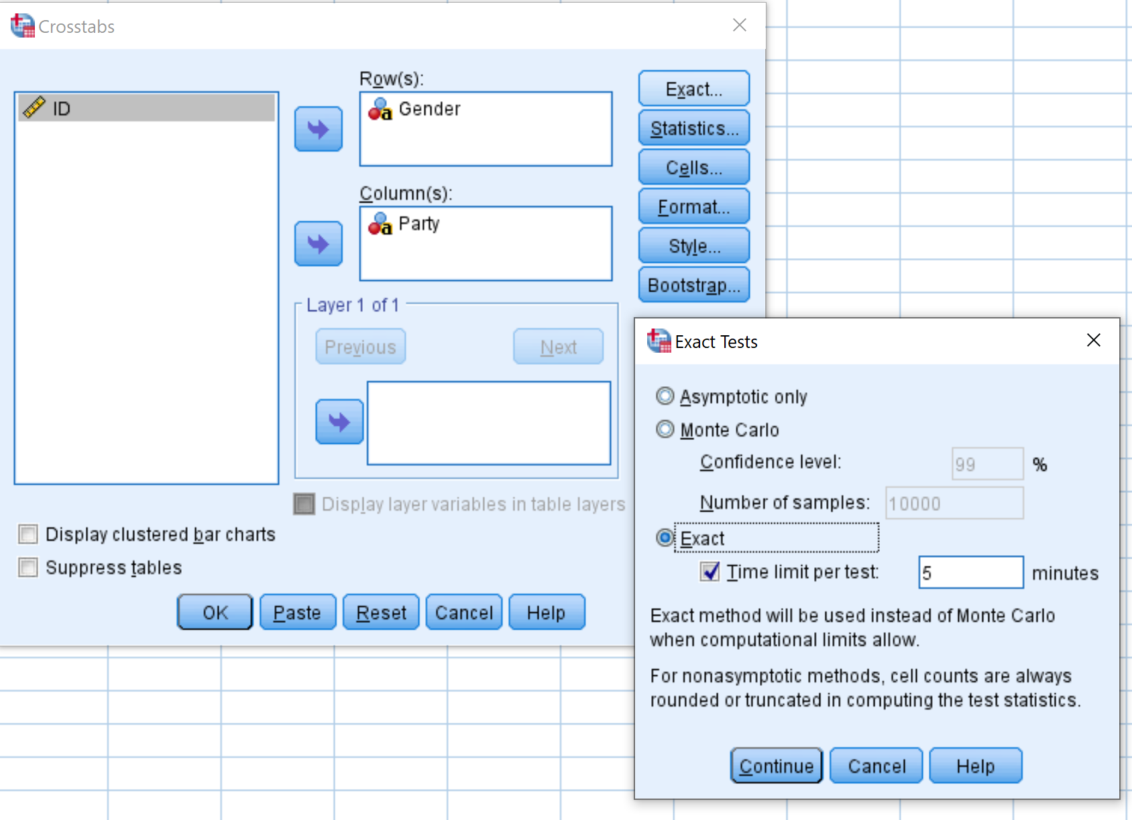Open the Style... dialog
Image resolution: width=1132 pixels, height=820 pixels.
[694, 245]
